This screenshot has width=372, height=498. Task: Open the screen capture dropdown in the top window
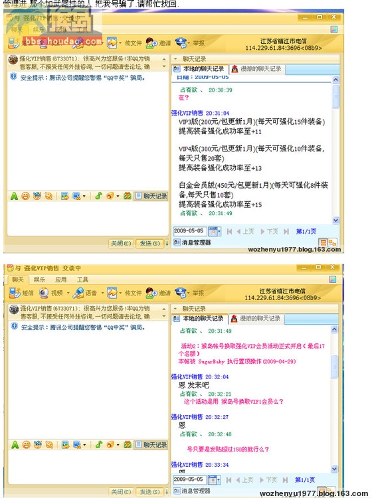tap(84, 197)
